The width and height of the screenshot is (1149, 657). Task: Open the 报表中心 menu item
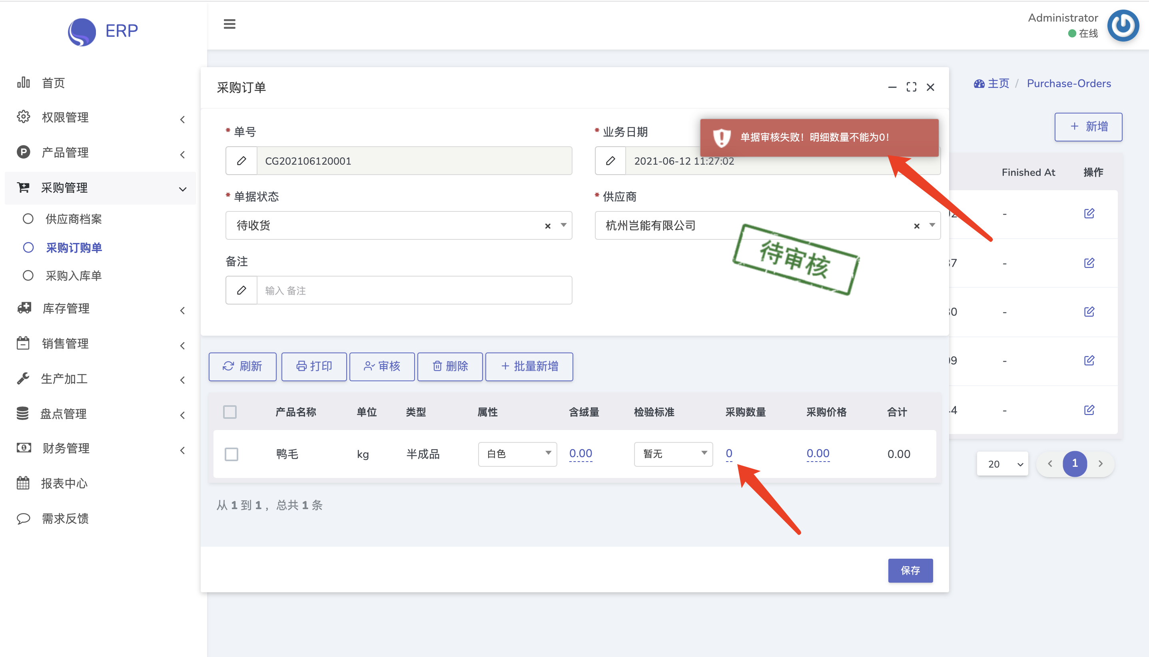pyautogui.click(x=100, y=484)
